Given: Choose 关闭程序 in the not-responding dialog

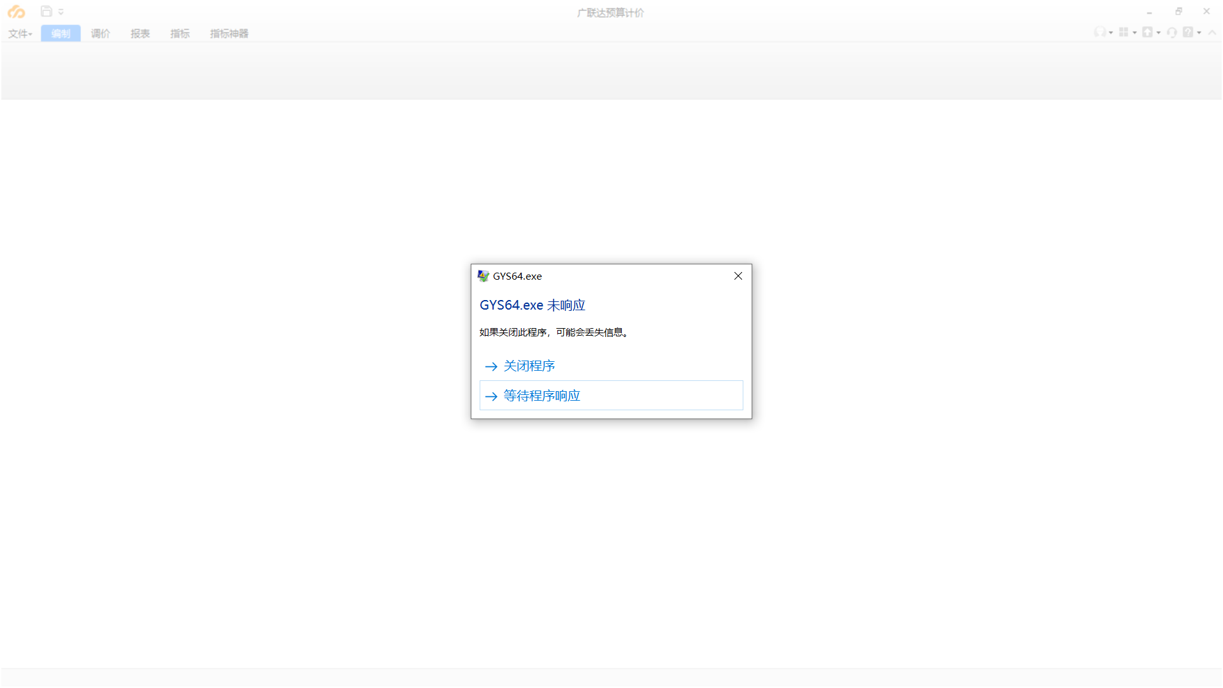Looking at the screenshot, I should (x=611, y=366).
